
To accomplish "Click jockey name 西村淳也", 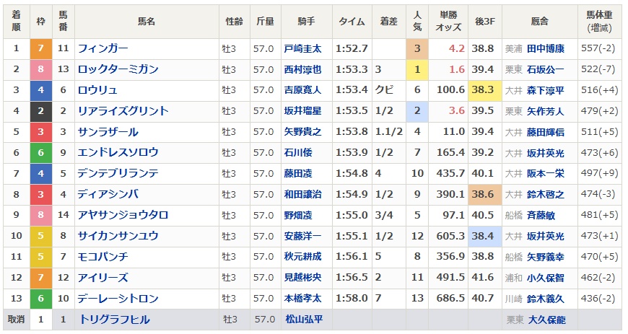I will pyautogui.click(x=302, y=69).
